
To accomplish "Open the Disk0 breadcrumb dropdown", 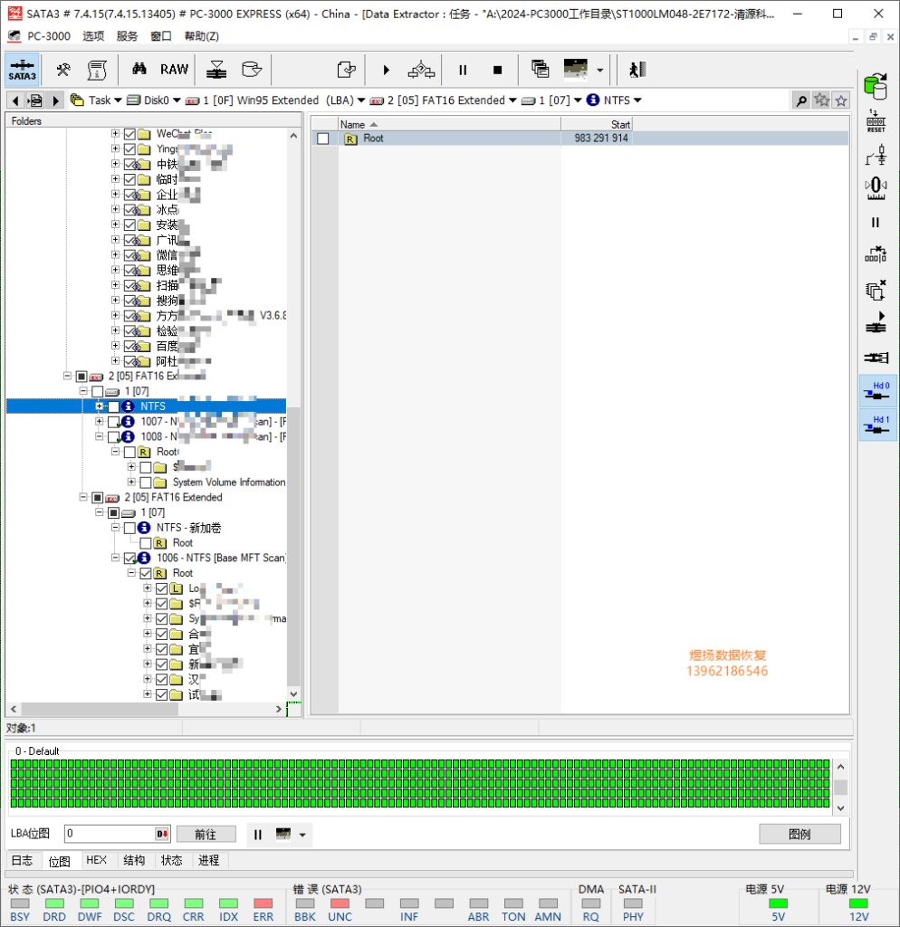I will point(177,100).
